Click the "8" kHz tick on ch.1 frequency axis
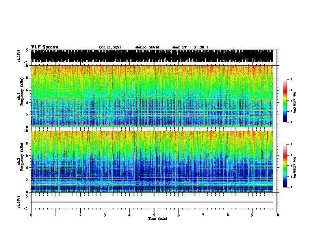 (28, 78)
